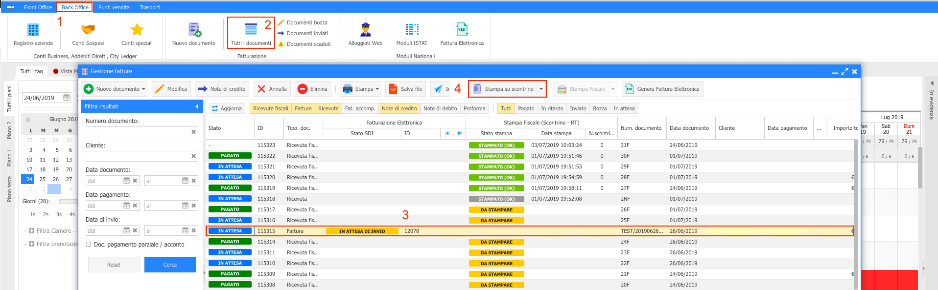Switch to Front Office tab
This screenshot has height=290, width=938.
point(38,7)
